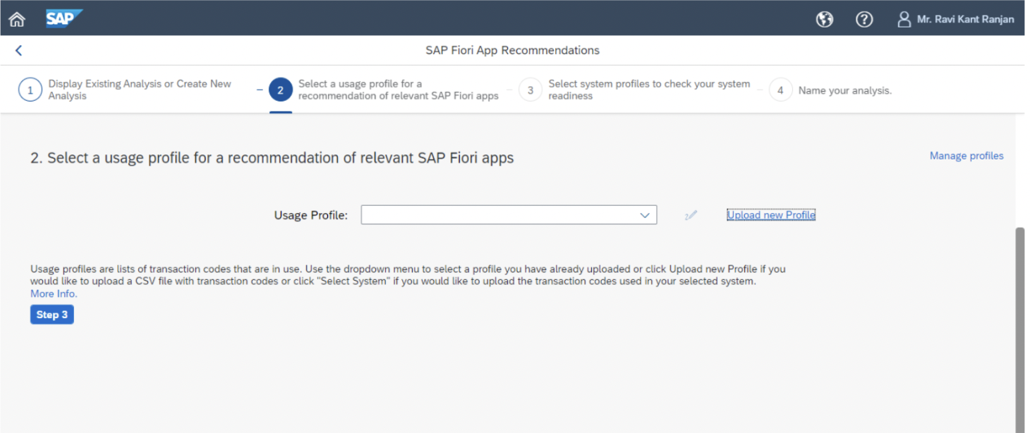Switch to the 'Name your analysis' step
The width and height of the screenshot is (1030, 433).
click(x=844, y=90)
